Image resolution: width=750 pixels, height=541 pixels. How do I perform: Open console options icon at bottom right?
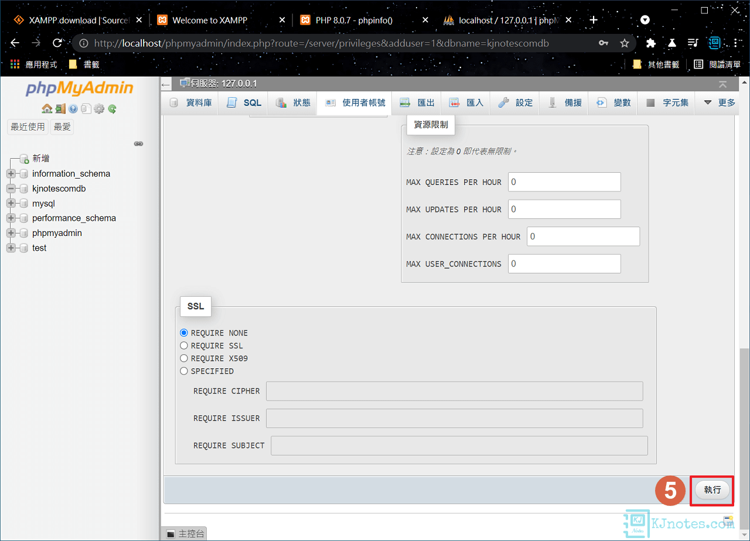pyautogui.click(x=728, y=521)
